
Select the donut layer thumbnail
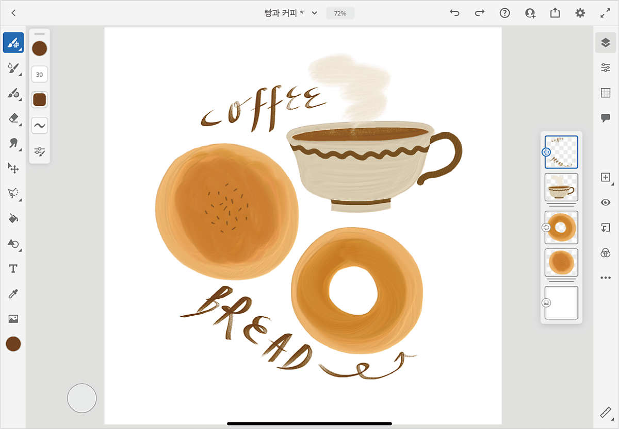point(561,227)
